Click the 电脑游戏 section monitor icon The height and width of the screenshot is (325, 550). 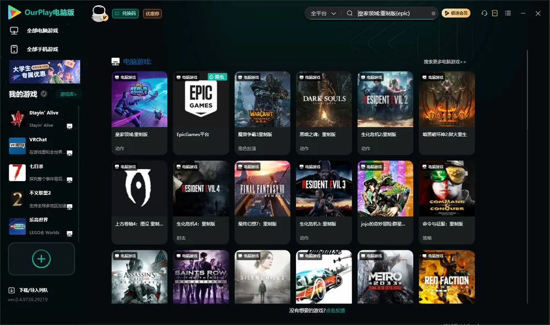tap(116, 61)
